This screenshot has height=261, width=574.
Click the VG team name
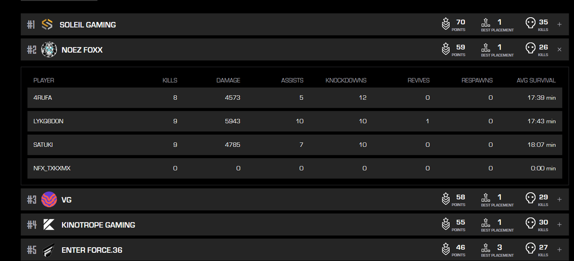point(66,200)
